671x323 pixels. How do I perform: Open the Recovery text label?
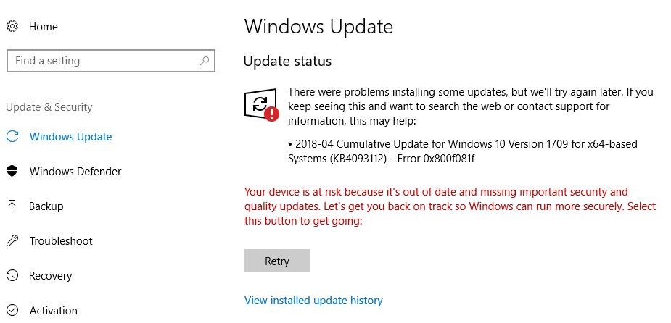tap(51, 276)
